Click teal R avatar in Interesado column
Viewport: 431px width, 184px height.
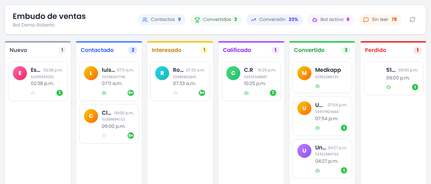162,73
